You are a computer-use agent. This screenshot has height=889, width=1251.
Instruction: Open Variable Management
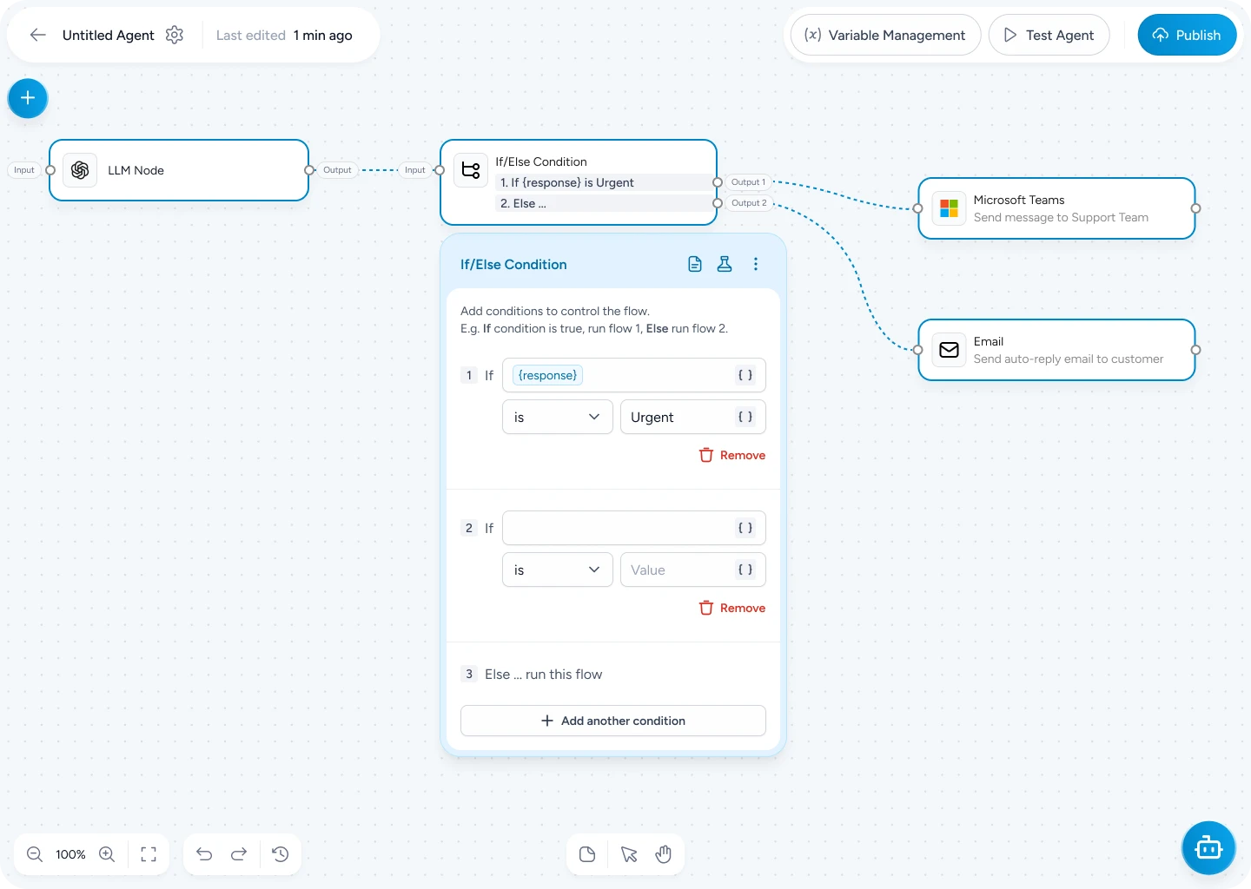(x=885, y=35)
